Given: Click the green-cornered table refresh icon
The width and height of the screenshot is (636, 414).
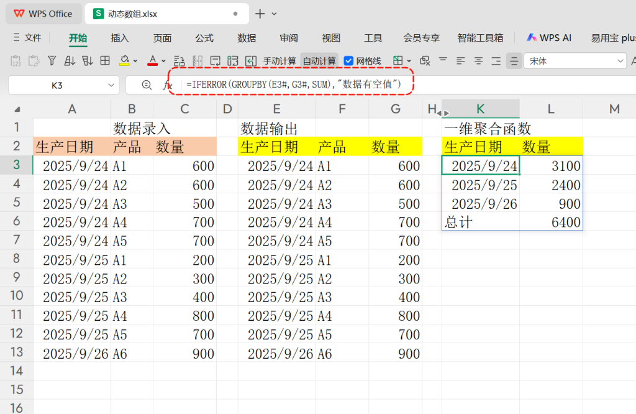Looking at the screenshot, I should (233, 62).
